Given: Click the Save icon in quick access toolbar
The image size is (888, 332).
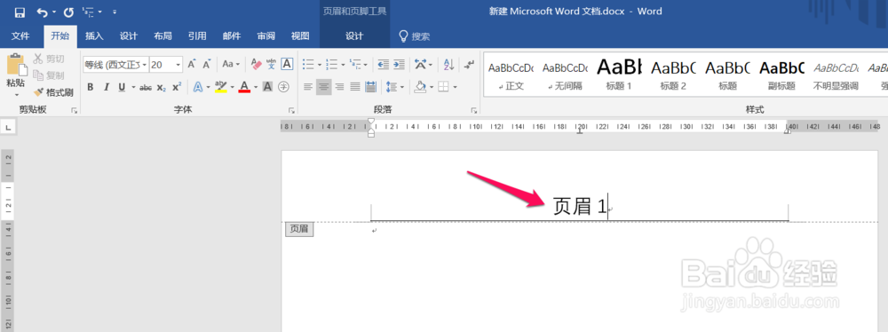Looking at the screenshot, I should (x=20, y=12).
